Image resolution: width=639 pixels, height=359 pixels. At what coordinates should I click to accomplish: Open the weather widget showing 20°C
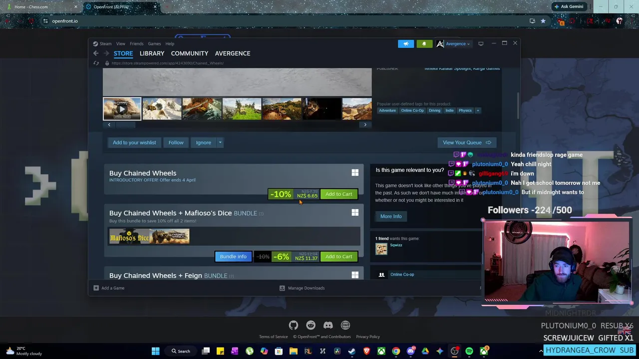pos(24,351)
